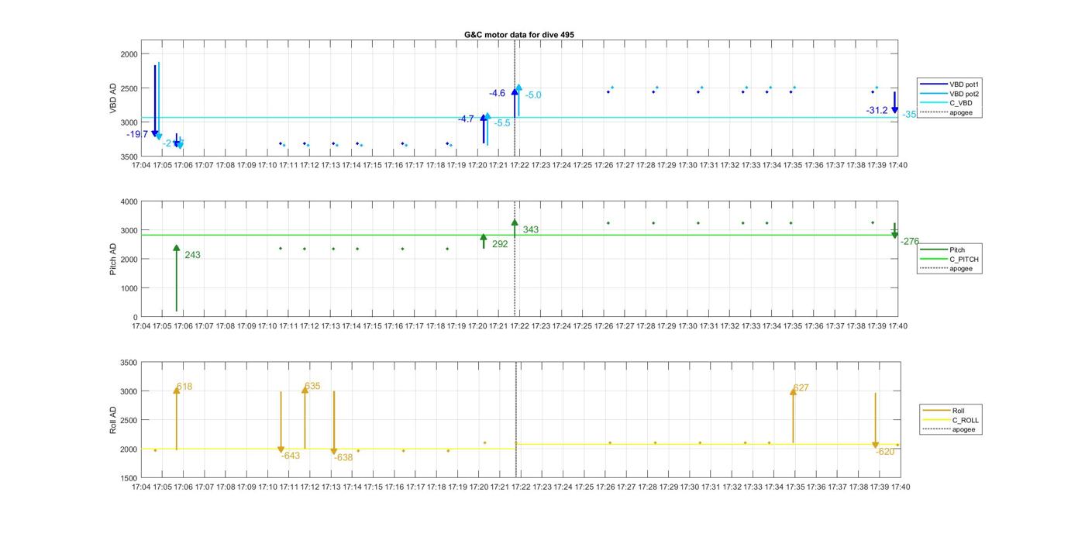Click the "292" pitch annotation
The width and height of the screenshot is (1085, 537).
(500, 244)
